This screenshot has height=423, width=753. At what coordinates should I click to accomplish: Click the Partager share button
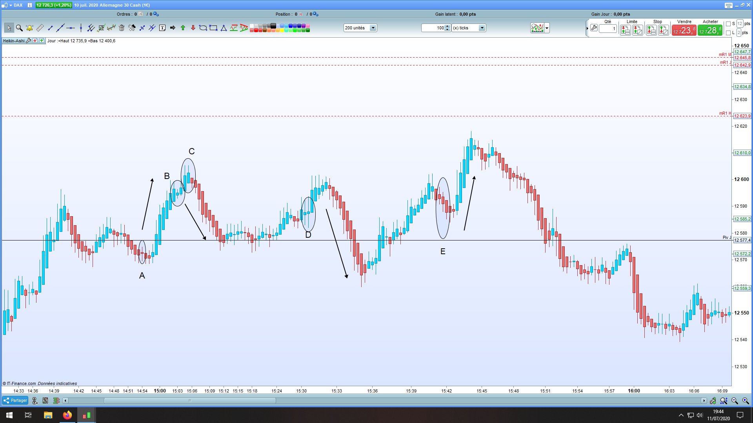click(15, 400)
